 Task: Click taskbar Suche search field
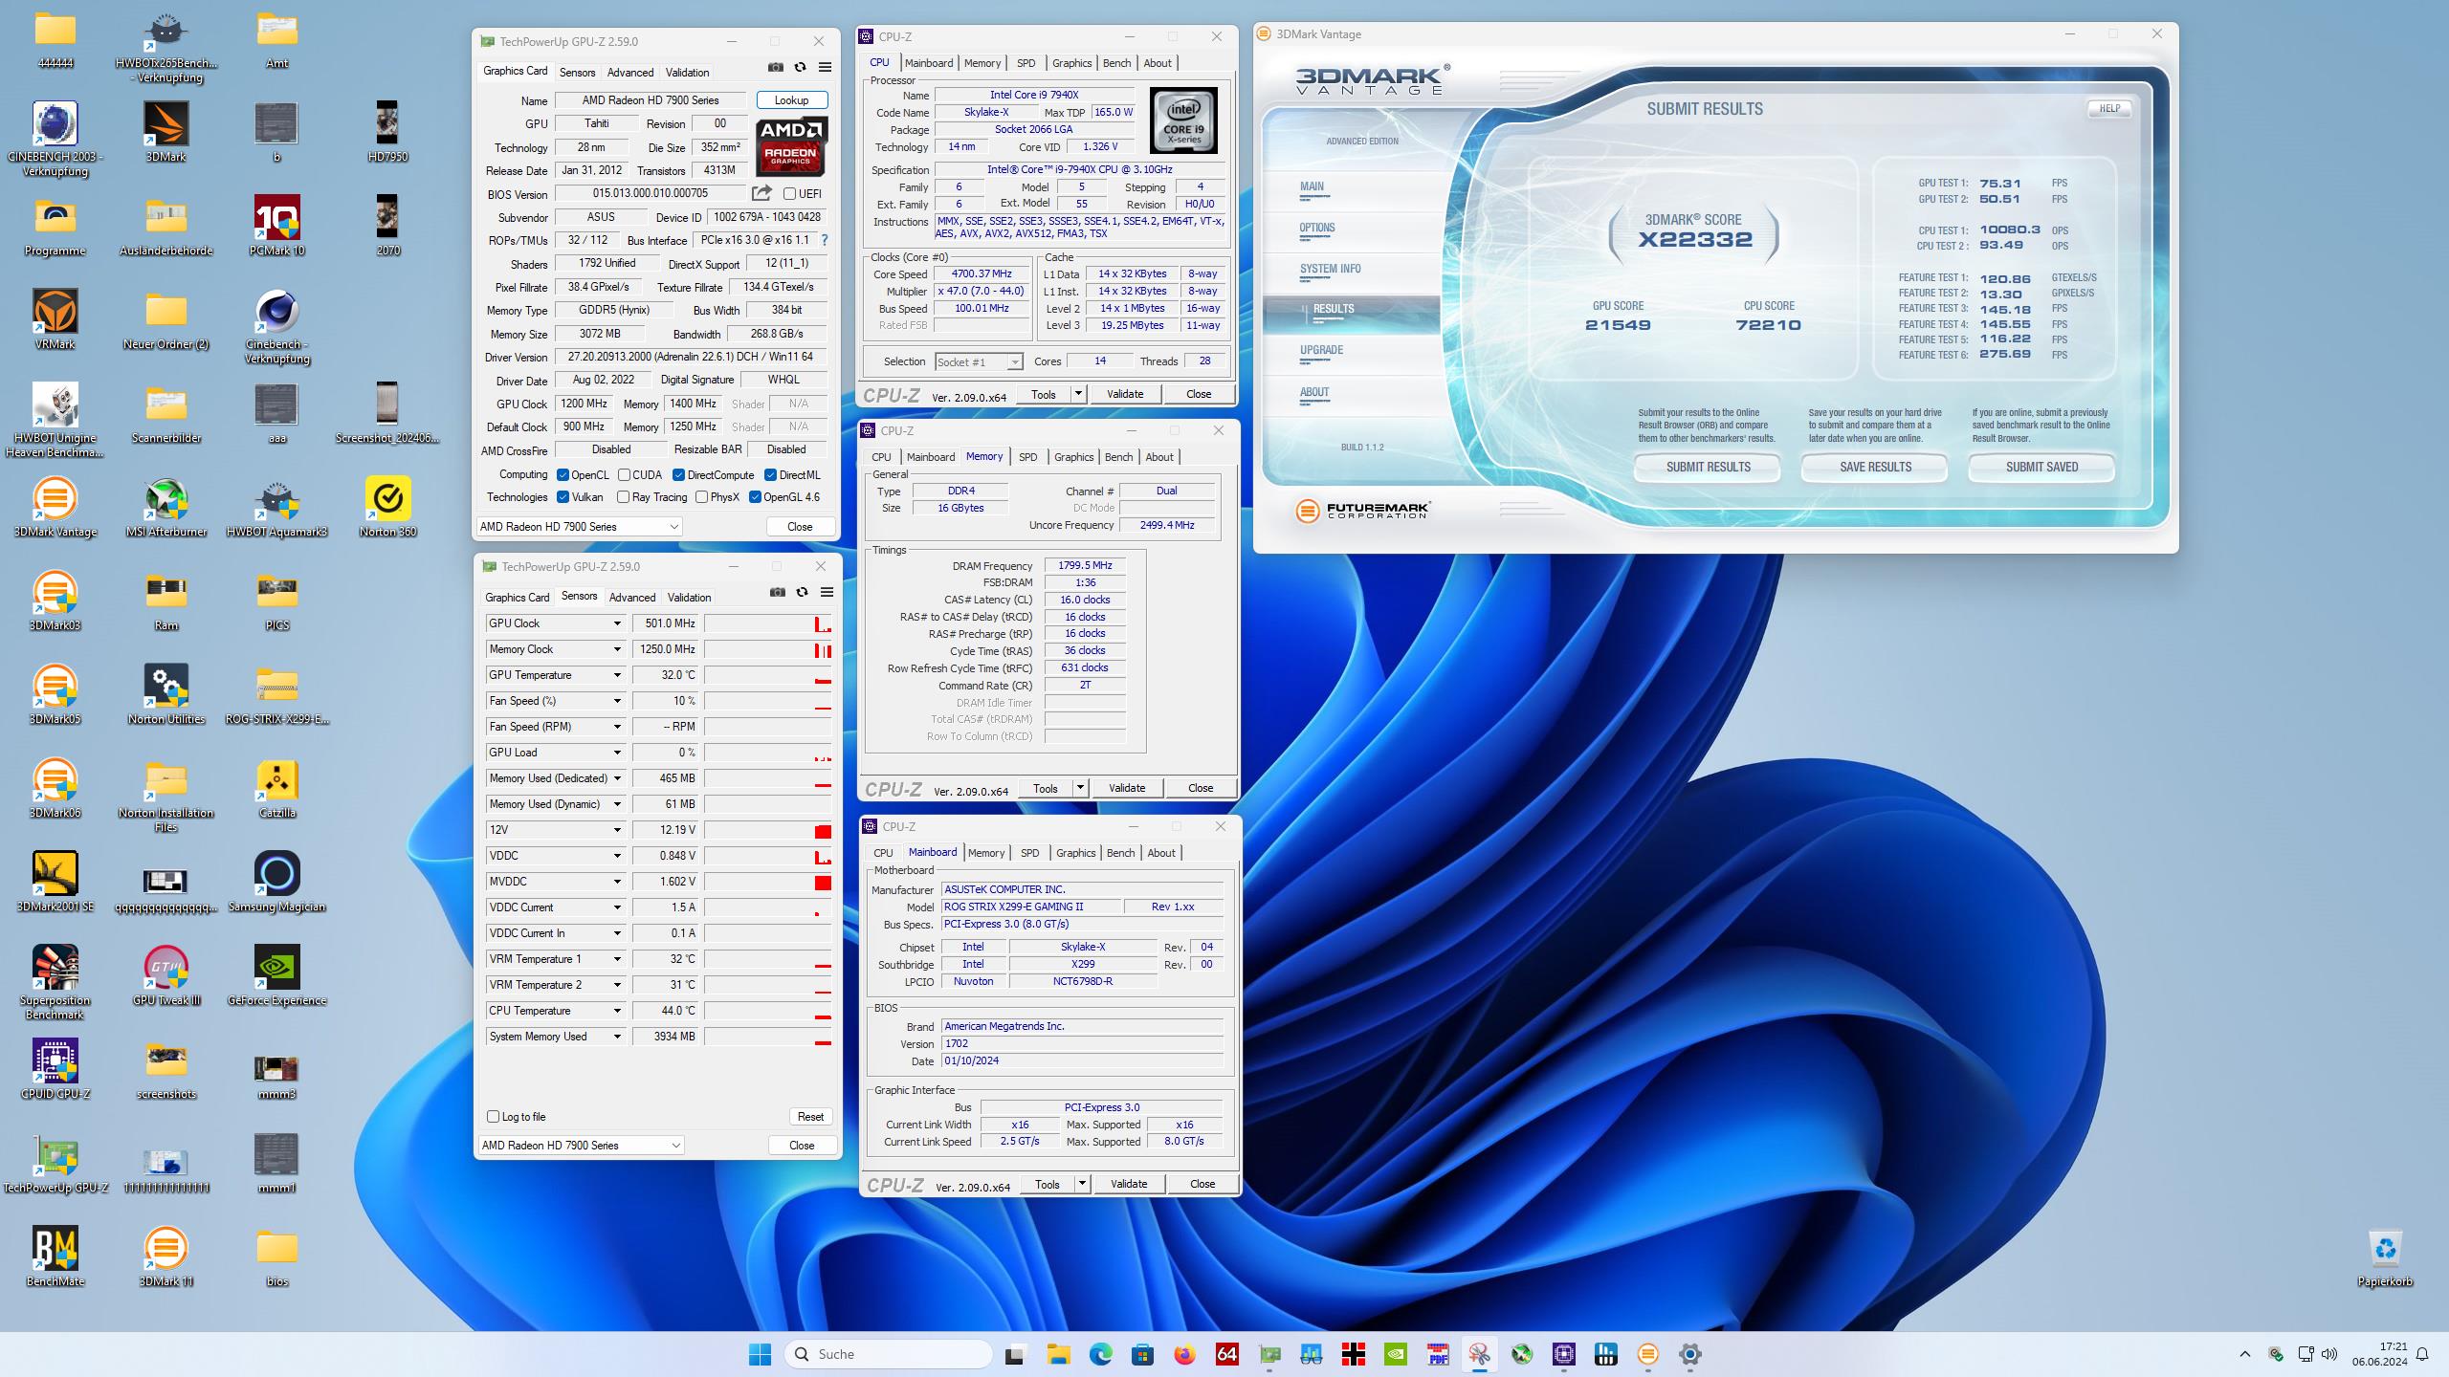pos(889,1354)
